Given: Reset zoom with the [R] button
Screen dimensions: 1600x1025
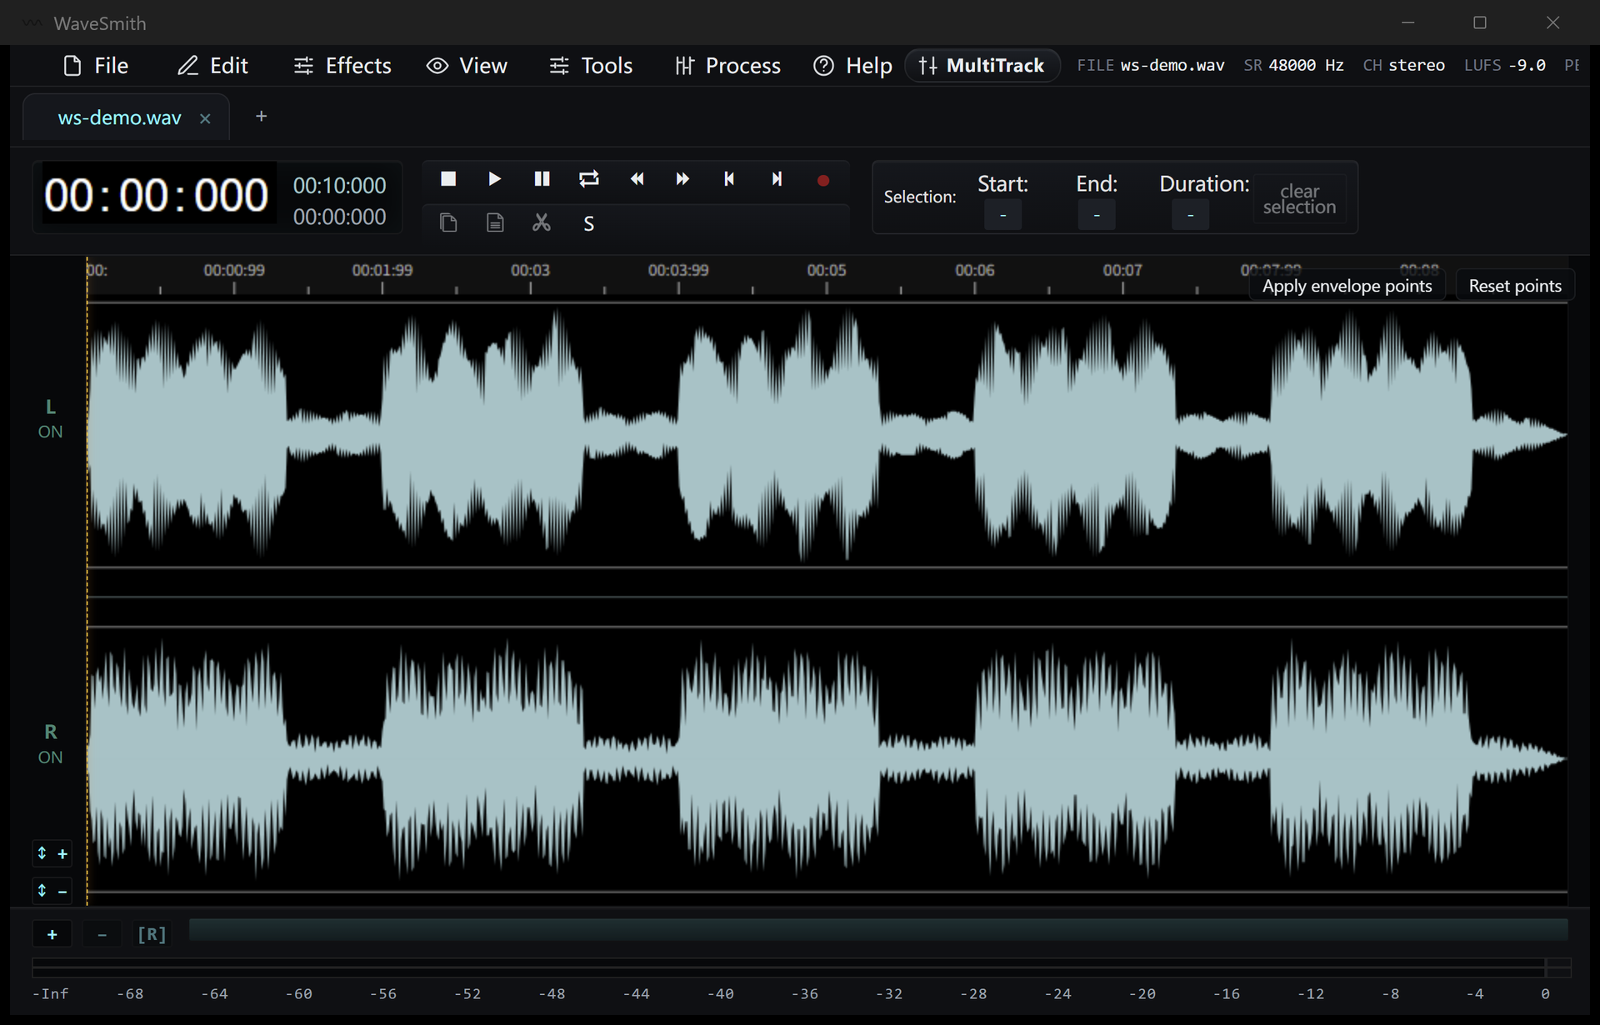Looking at the screenshot, I should point(152,934).
